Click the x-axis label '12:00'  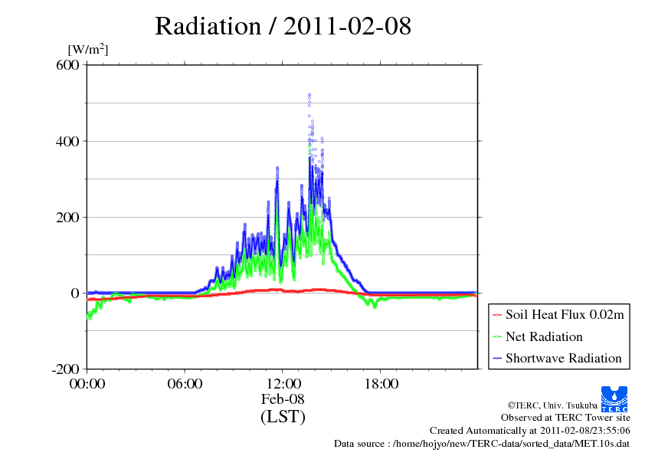click(x=283, y=384)
